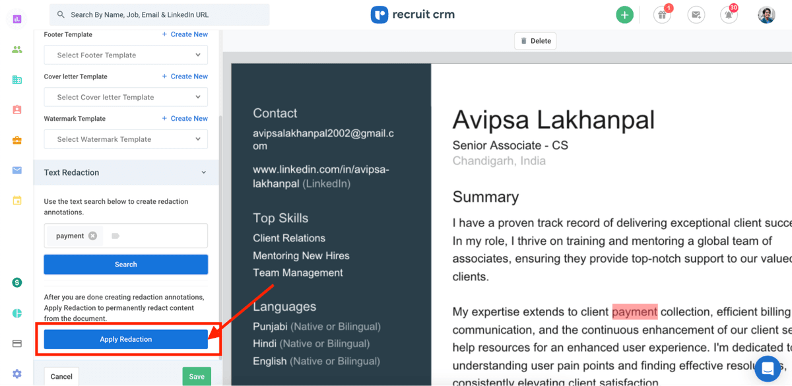792x386 pixels.
Task: Open the Select Footer Template dropdown
Action: pos(126,55)
